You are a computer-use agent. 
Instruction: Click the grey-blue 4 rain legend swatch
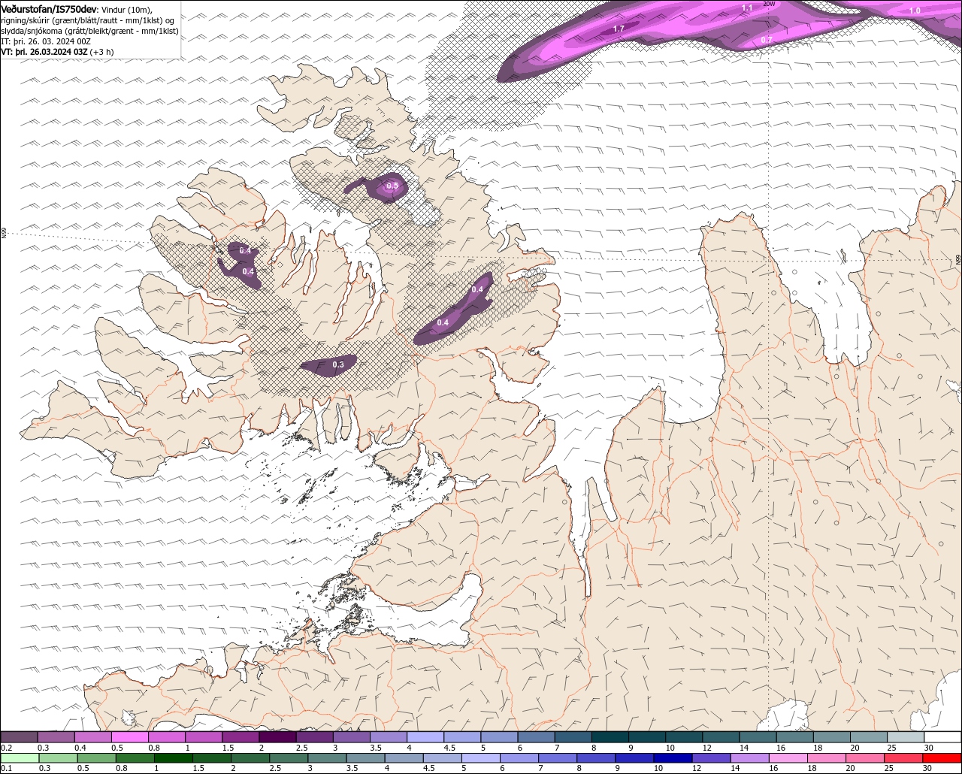404,757
